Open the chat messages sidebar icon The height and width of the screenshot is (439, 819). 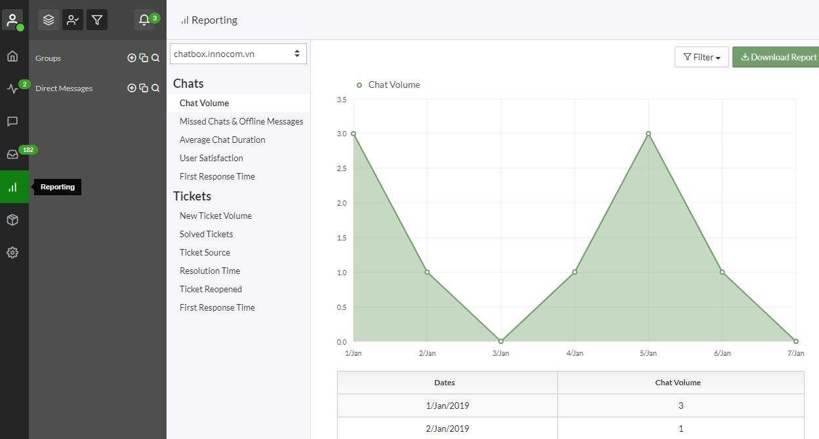[x=12, y=121]
